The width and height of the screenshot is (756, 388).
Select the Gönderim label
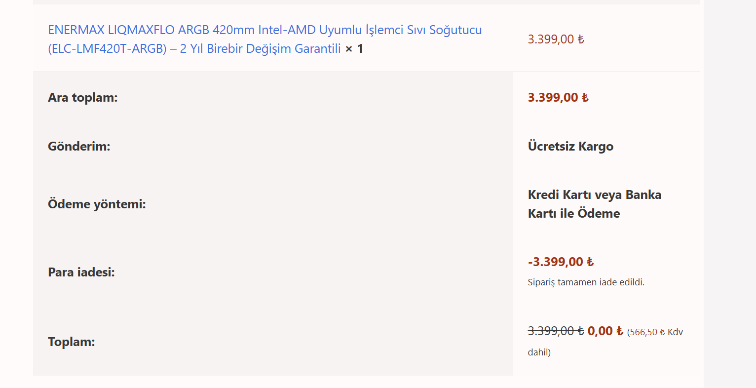click(79, 147)
